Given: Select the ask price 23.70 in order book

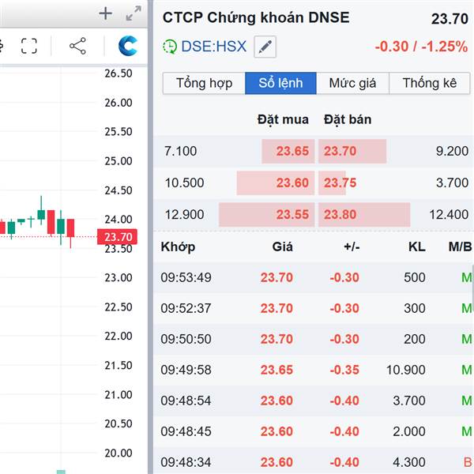Looking at the screenshot, I should 340,151.
